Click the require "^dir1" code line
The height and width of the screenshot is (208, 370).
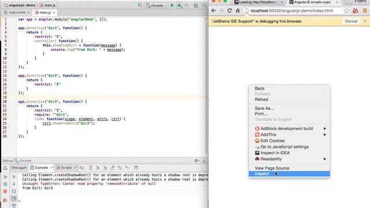coord(51,114)
